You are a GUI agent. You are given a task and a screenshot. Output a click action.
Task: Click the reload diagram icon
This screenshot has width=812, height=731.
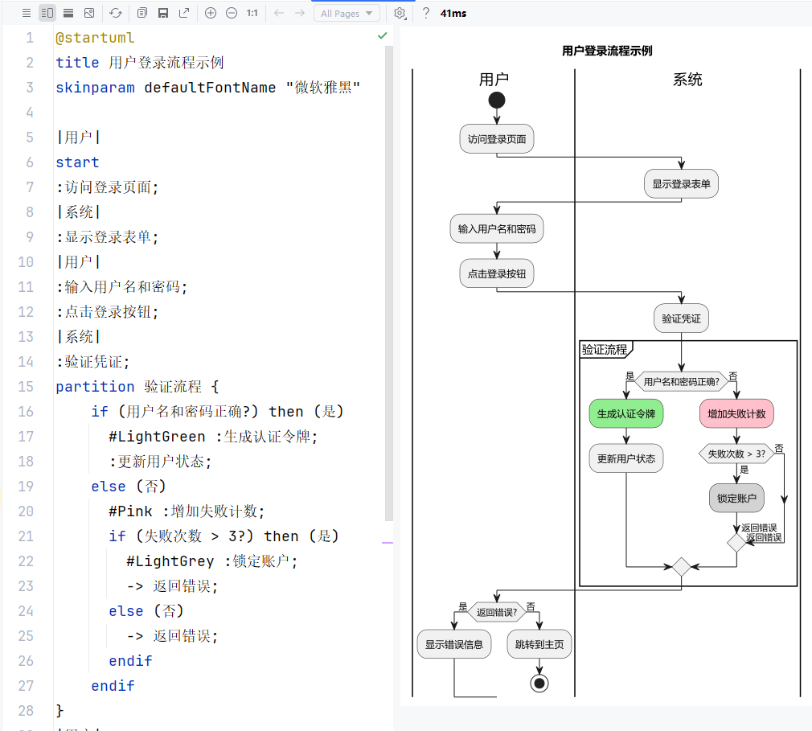click(116, 13)
